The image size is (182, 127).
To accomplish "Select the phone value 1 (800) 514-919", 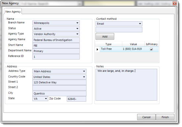I will (x=133, y=49).
